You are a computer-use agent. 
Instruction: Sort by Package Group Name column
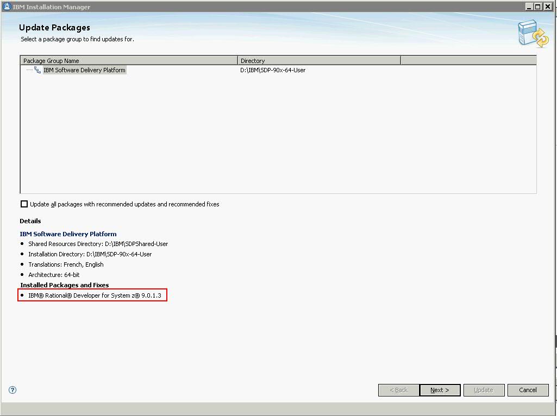click(129, 61)
